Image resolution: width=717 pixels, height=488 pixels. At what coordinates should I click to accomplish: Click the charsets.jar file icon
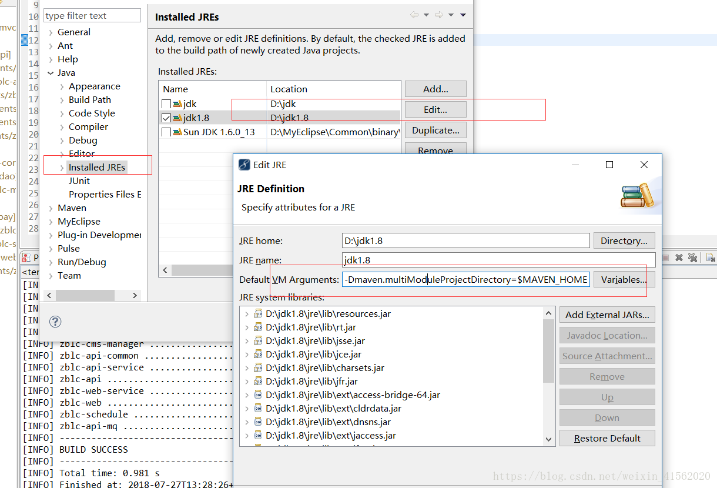(258, 368)
